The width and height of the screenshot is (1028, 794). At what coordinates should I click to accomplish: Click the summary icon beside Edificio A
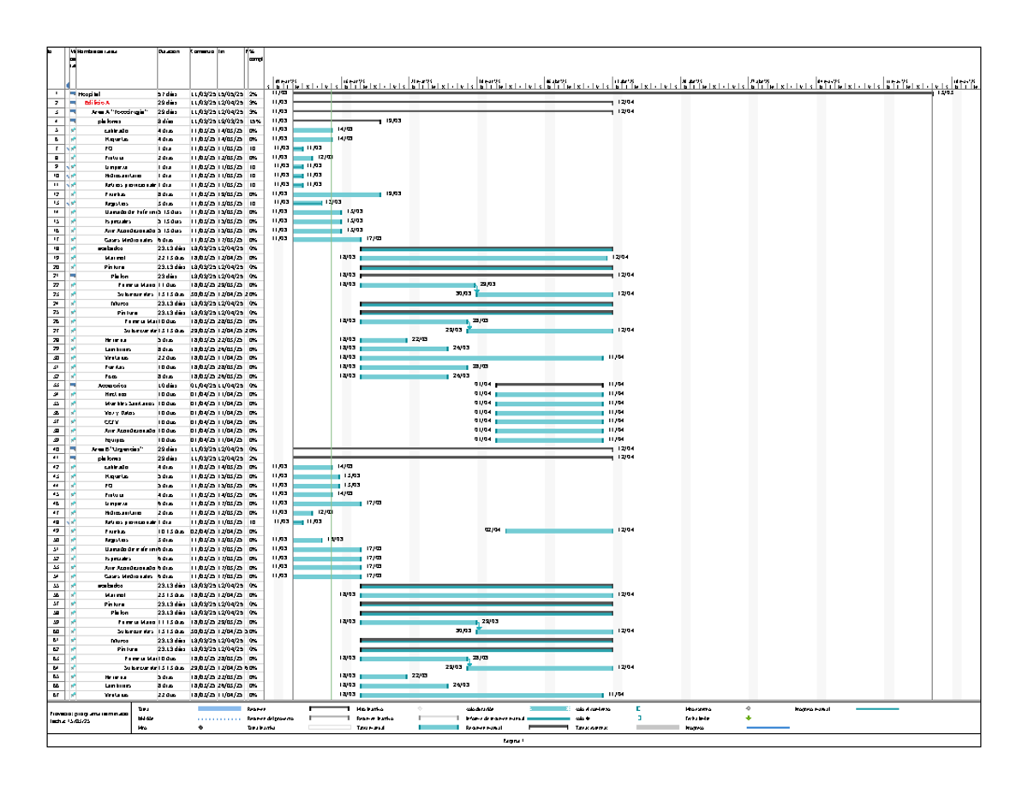coord(73,102)
